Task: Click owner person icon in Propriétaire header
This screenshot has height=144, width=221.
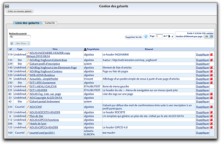Action: click(85, 49)
